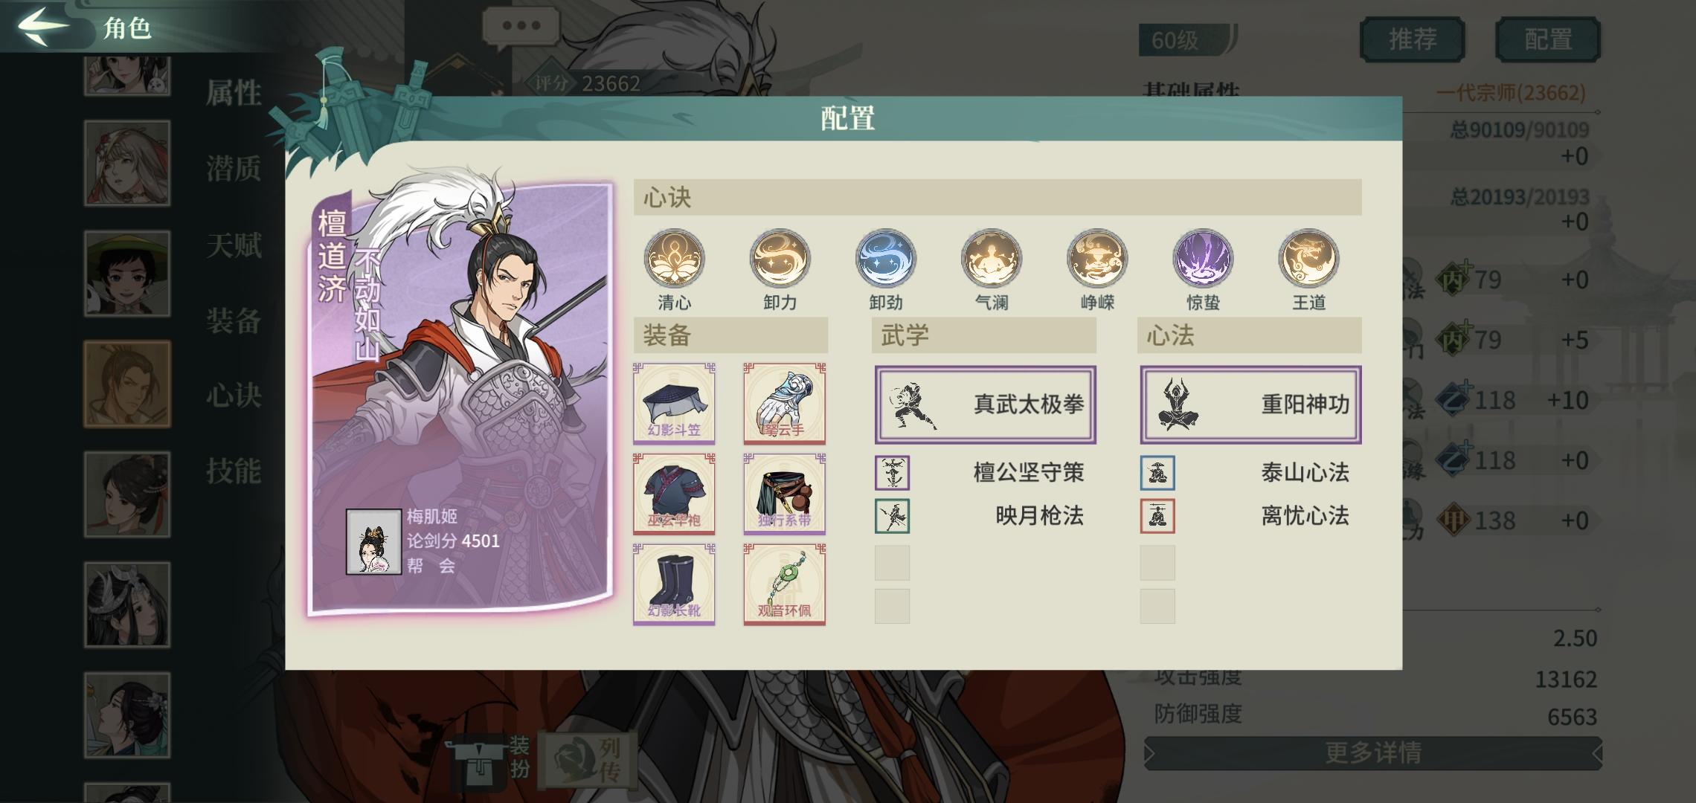Go back using the arrow icon

coord(43,25)
